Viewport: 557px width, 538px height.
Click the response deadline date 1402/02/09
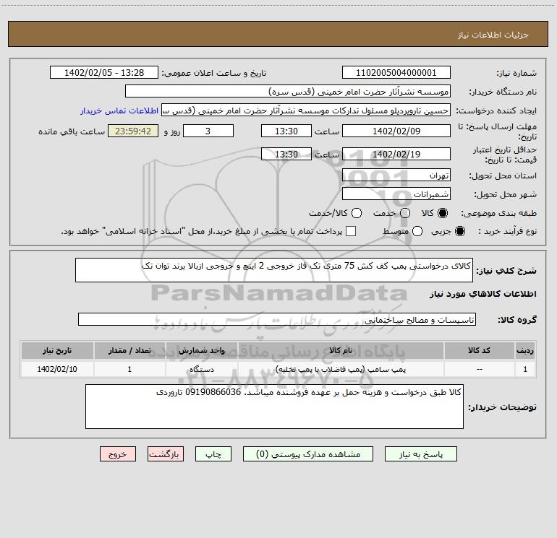(396, 131)
